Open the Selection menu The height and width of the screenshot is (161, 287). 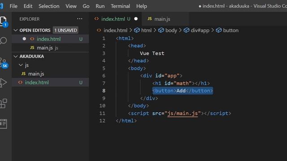coord(49,6)
